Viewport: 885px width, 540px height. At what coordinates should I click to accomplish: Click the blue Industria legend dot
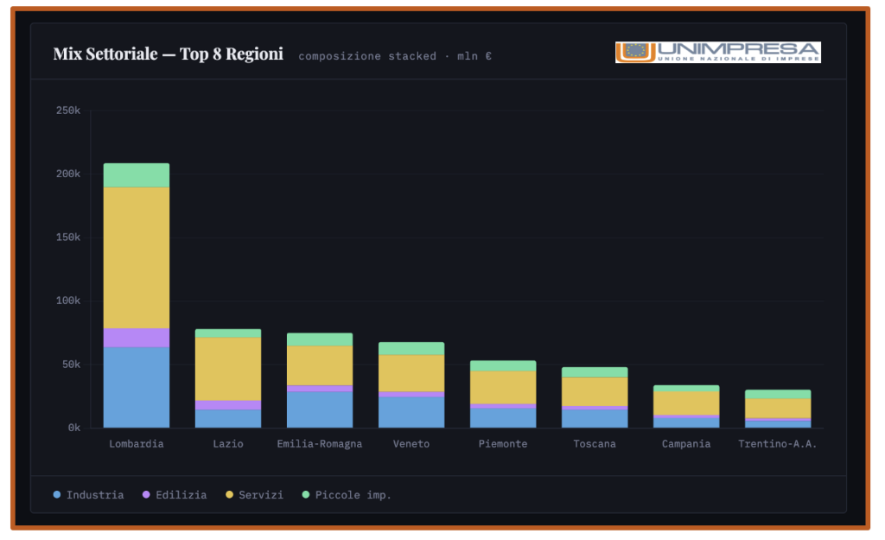(x=57, y=495)
